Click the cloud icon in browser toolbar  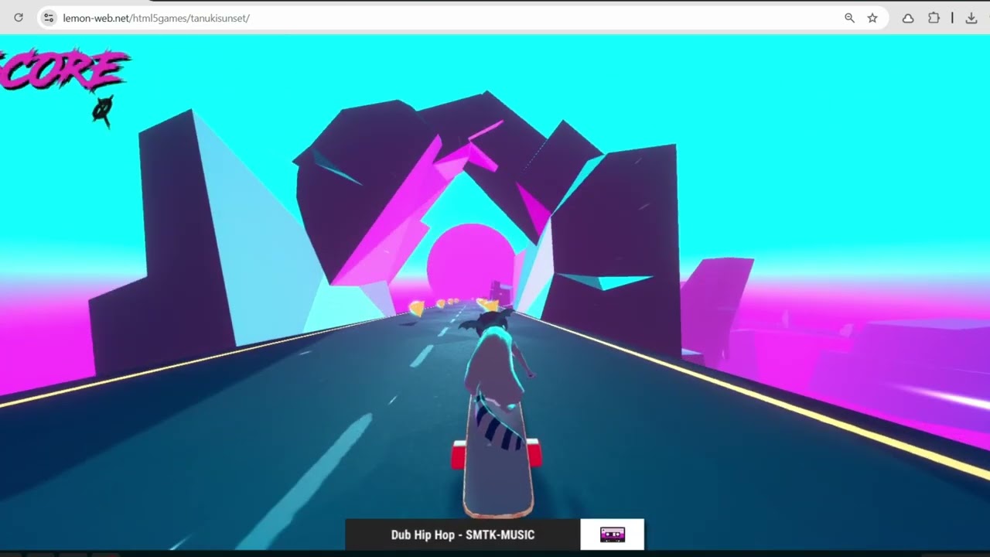click(908, 18)
